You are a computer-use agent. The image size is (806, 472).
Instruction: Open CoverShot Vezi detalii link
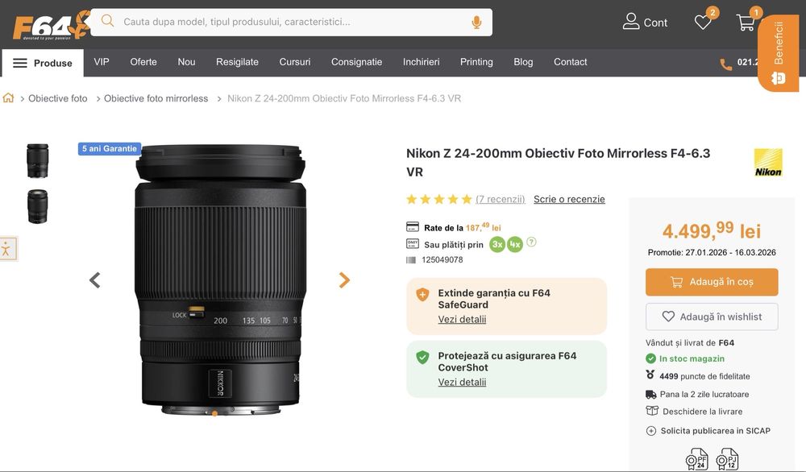pos(462,382)
